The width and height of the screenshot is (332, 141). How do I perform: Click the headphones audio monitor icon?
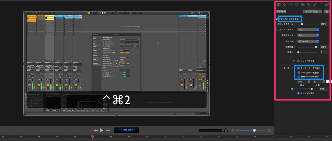point(225,130)
